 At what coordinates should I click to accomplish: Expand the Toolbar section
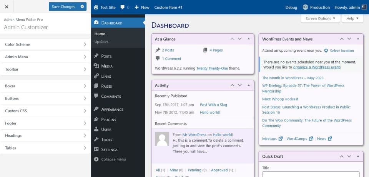(45, 69)
